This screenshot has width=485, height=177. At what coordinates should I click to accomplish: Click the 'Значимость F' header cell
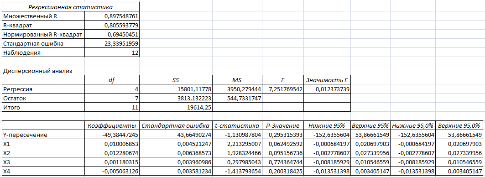click(x=327, y=80)
